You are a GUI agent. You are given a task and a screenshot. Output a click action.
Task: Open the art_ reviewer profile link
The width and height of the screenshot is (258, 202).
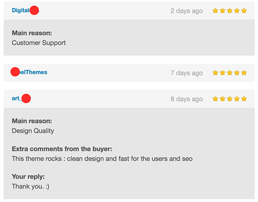(16, 98)
